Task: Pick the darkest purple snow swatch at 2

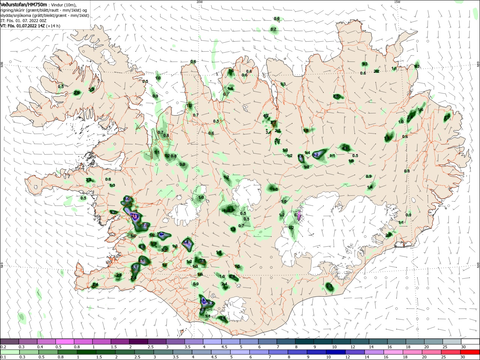Action: pos(138,341)
